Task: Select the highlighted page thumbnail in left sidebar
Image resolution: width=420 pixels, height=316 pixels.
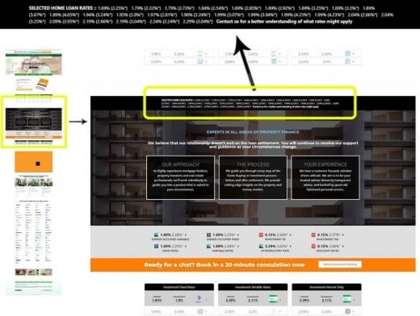Action: [x=34, y=122]
